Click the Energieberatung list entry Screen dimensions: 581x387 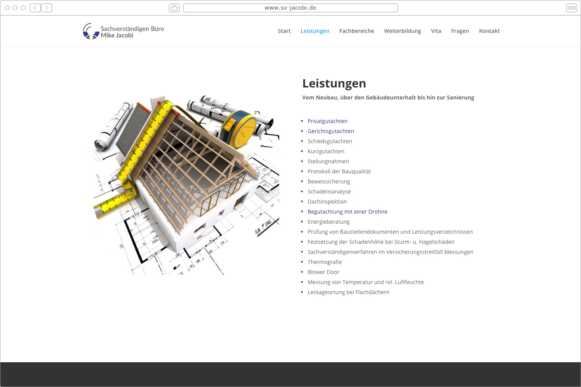click(328, 222)
